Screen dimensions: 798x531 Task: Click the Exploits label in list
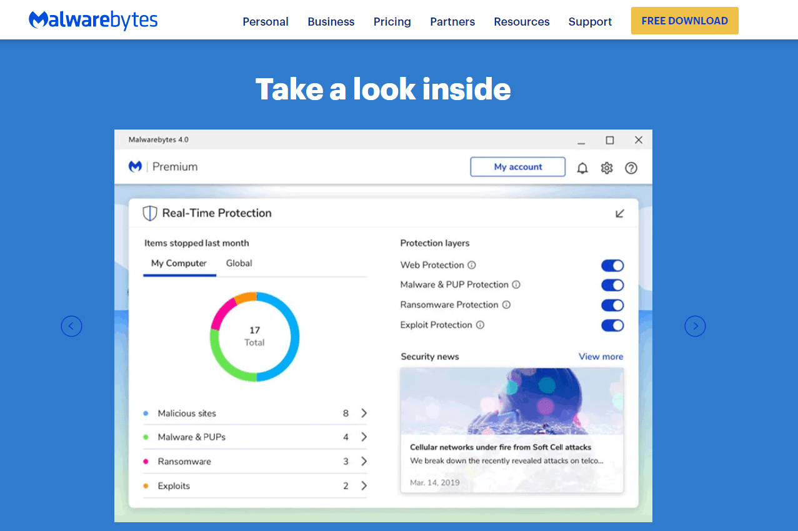click(174, 486)
